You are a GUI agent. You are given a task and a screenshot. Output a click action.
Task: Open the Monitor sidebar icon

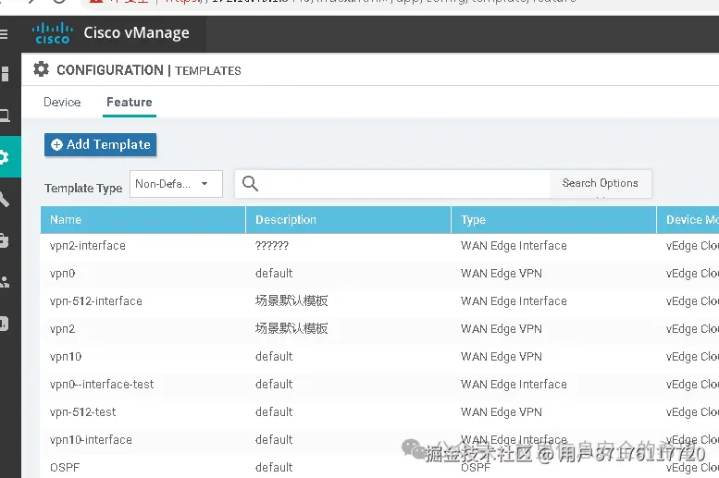tap(5, 116)
